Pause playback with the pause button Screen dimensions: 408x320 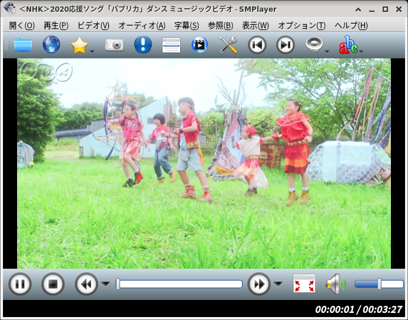(20, 284)
